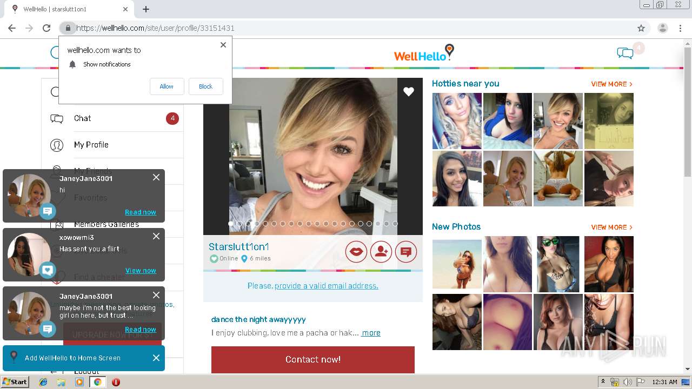
Task: Show hidden system tray icons arrow
Action: (x=603, y=382)
